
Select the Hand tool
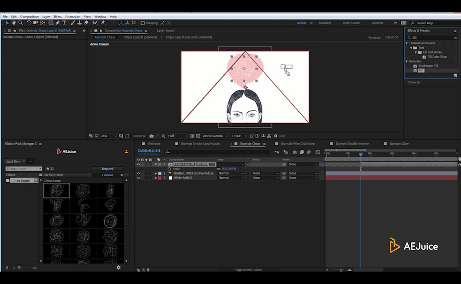pyautogui.click(x=14, y=23)
